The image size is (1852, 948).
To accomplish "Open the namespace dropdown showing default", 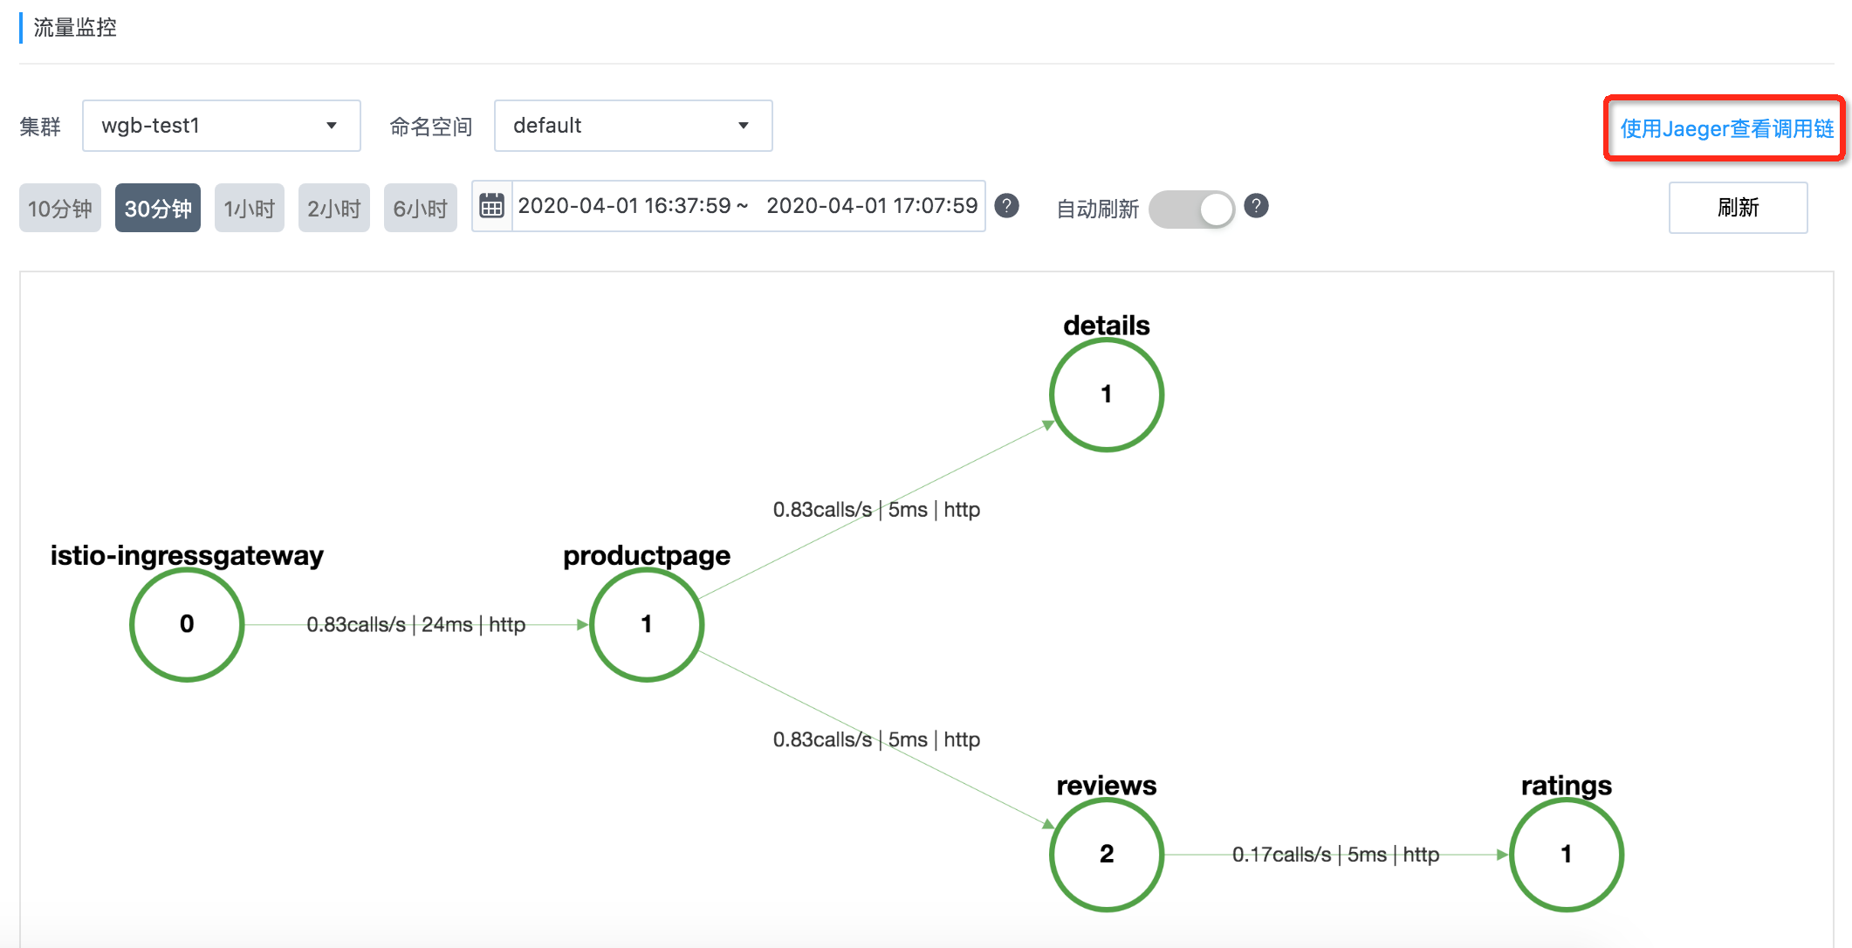I will (633, 126).
